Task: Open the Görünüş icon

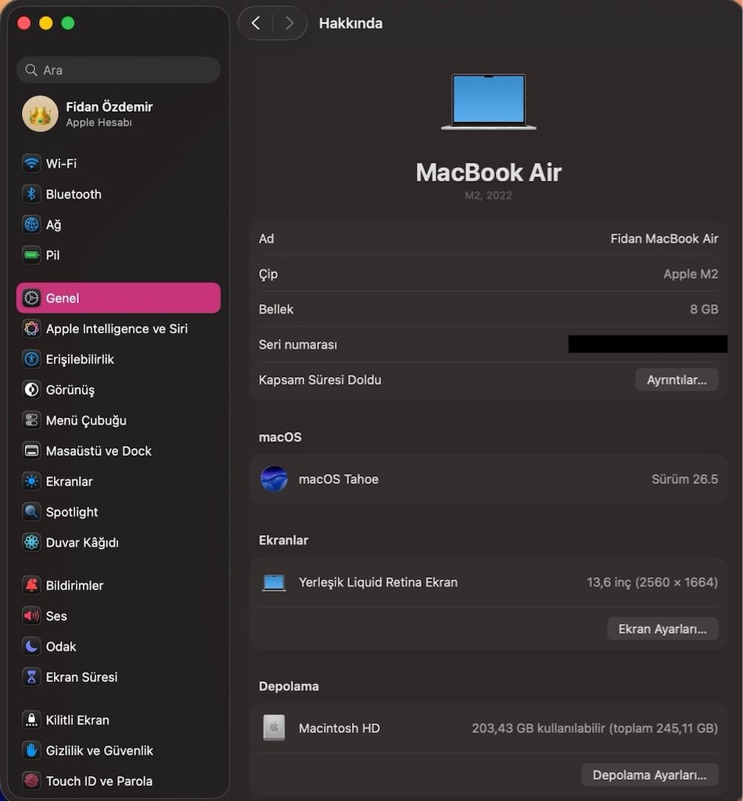Action: click(x=31, y=390)
